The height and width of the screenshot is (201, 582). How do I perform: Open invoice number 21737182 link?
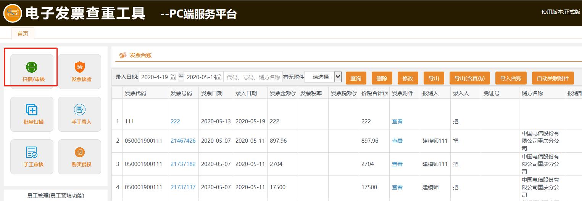point(183,164)
